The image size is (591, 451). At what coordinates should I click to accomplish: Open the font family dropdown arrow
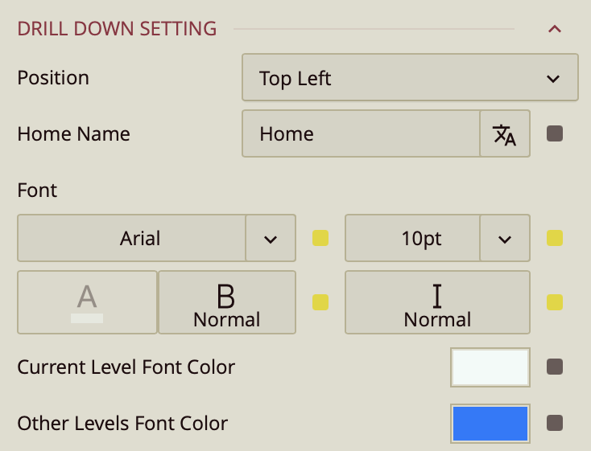[271, 239]
